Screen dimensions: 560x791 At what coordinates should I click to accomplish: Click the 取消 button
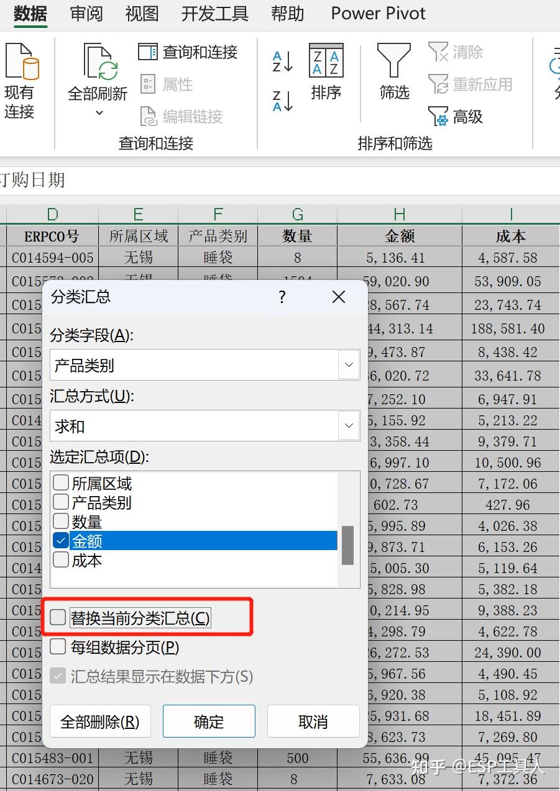(x=313, y=721)
